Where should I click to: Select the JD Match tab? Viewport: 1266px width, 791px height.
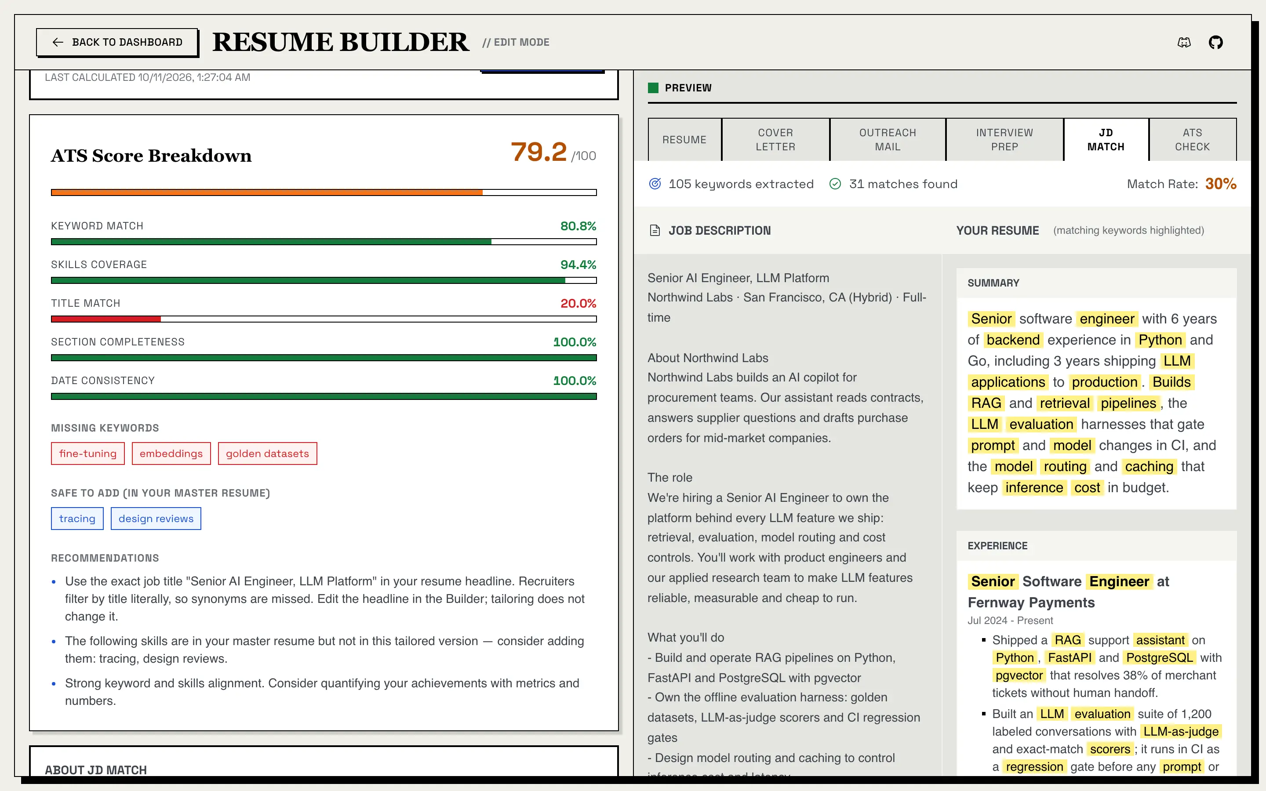(1106, 140)
